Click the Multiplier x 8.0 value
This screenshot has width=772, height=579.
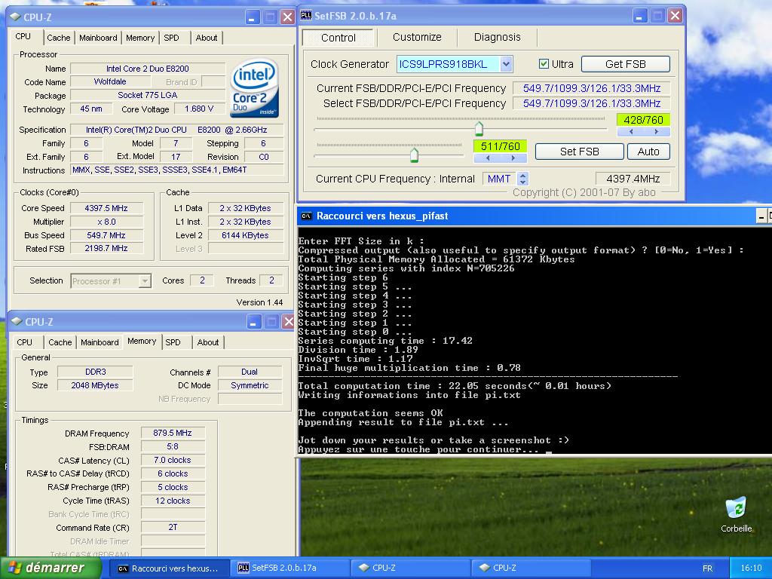pyautogui.click(x=106, y=222)
